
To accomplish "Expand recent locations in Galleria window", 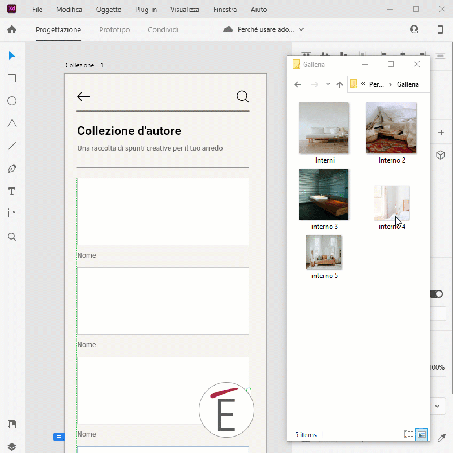I will [328, 84].
